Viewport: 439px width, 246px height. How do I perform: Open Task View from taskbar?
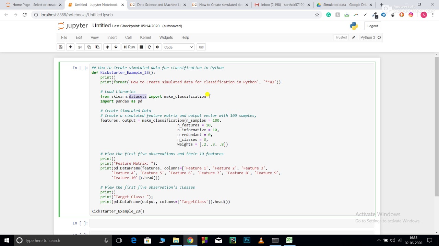119,240
